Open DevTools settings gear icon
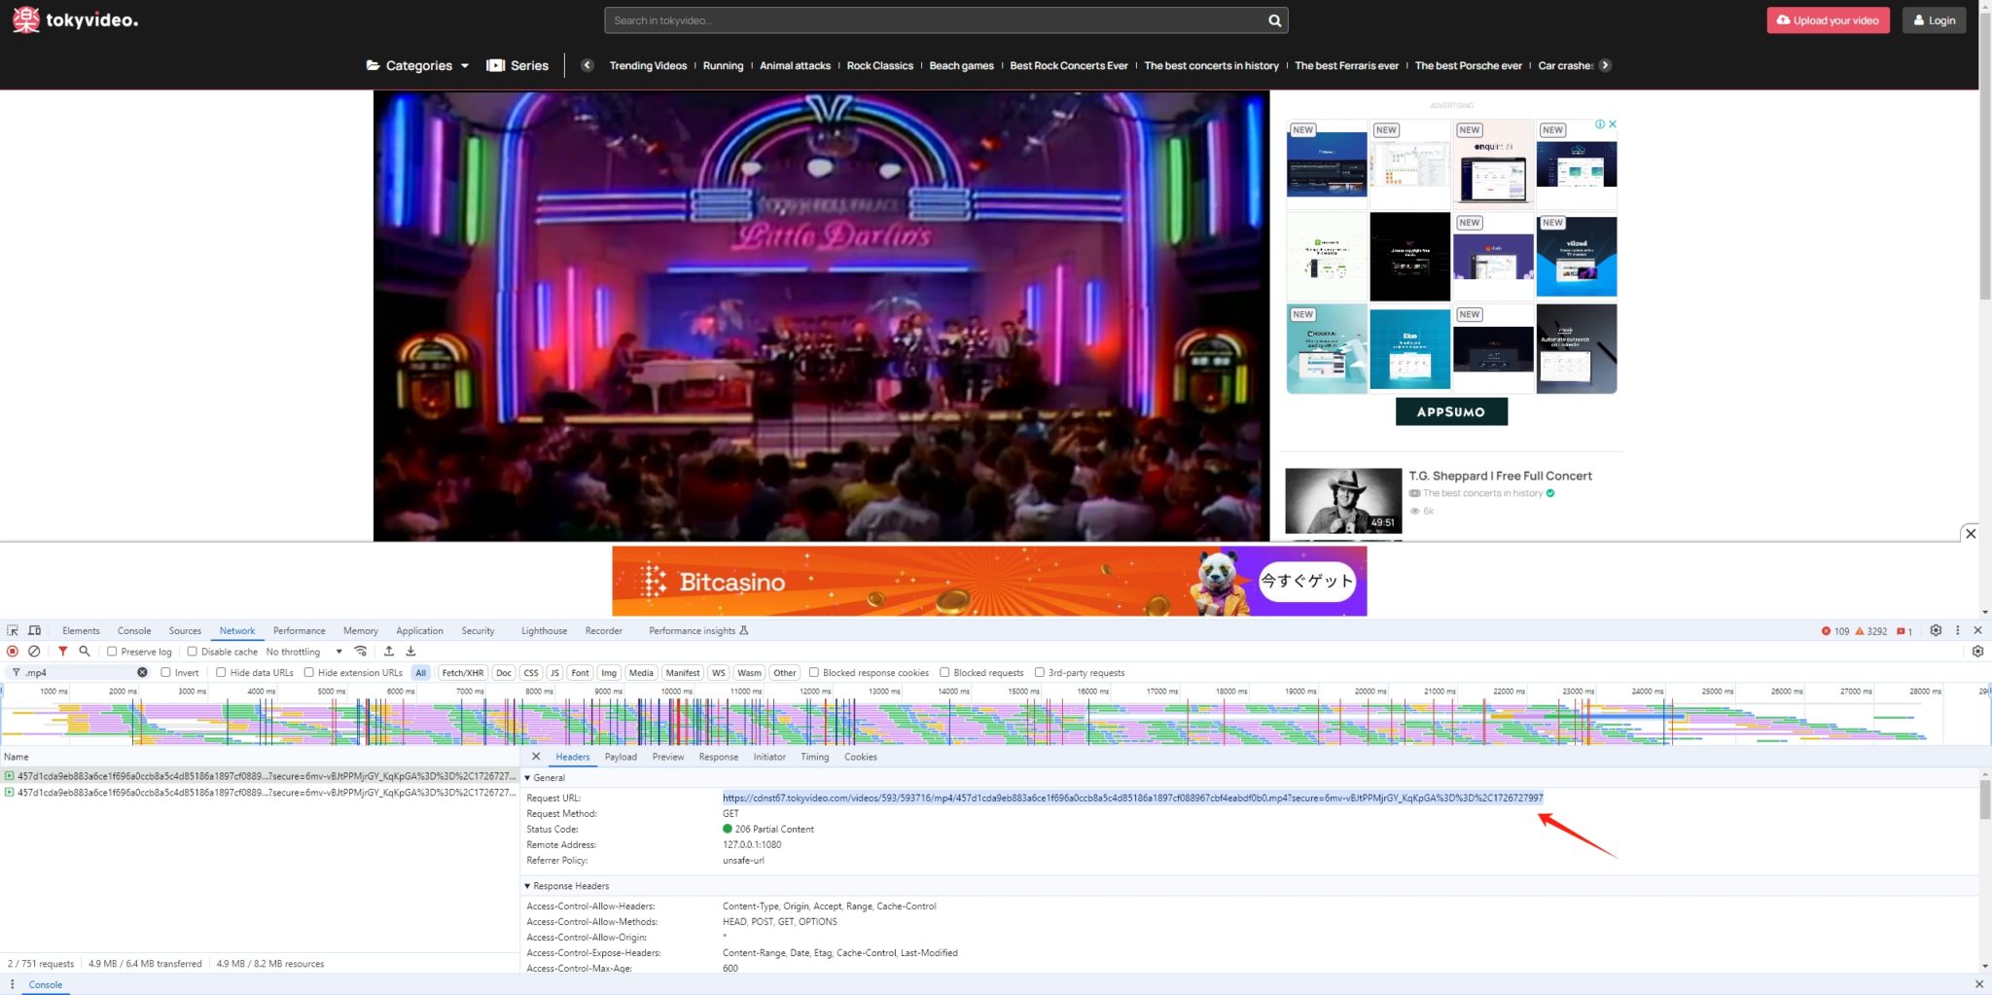 point(1935,630)
